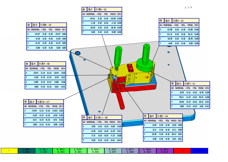Click the yellow minus legend swatch

click(x=9, y=151)
